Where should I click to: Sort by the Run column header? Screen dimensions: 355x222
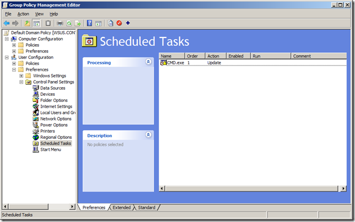click(x=271, y=56)
